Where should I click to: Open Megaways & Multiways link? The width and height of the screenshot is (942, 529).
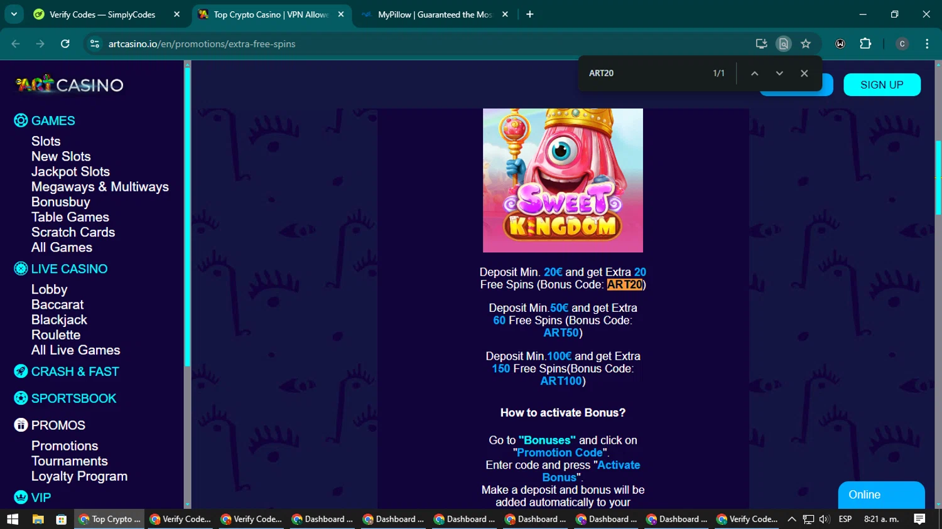100,186
